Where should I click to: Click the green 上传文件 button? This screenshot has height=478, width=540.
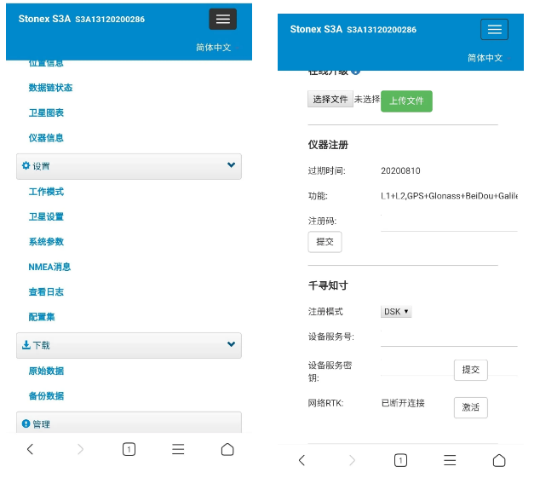click(x=406, y=101)
